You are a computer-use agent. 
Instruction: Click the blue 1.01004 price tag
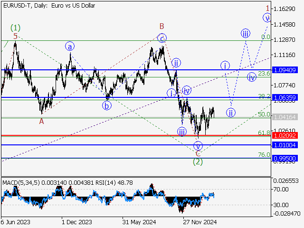click(x=285, y=145)
